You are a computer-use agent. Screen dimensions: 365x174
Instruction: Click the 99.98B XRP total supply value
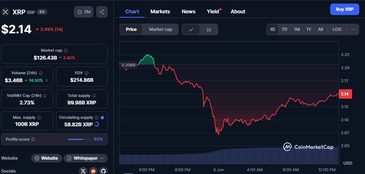coord(82,103)
